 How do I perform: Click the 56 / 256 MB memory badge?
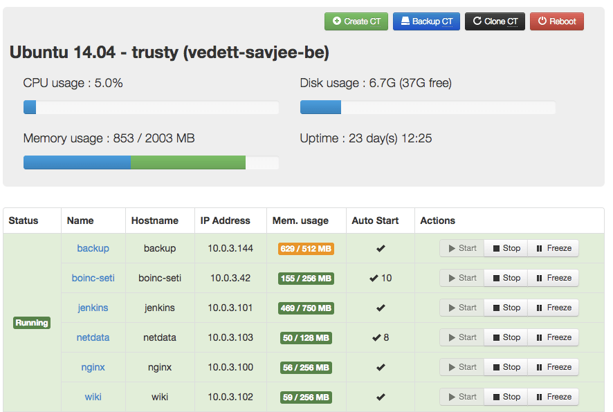click(306, 368)
